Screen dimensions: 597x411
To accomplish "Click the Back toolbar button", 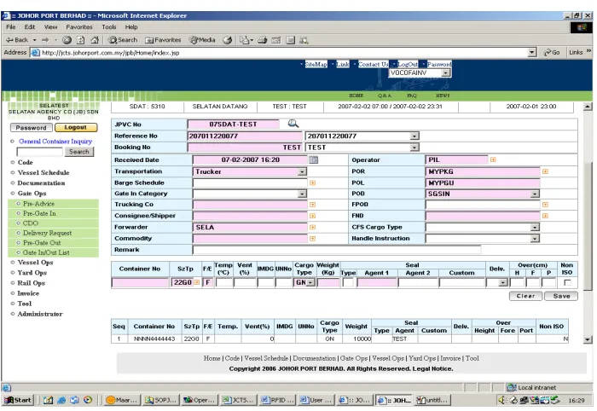I will click(17, 40).
